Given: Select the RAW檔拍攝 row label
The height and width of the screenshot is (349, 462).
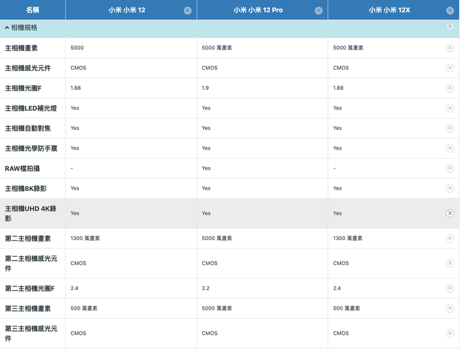Looking at the screenshot, I should (x=22, y=168).
